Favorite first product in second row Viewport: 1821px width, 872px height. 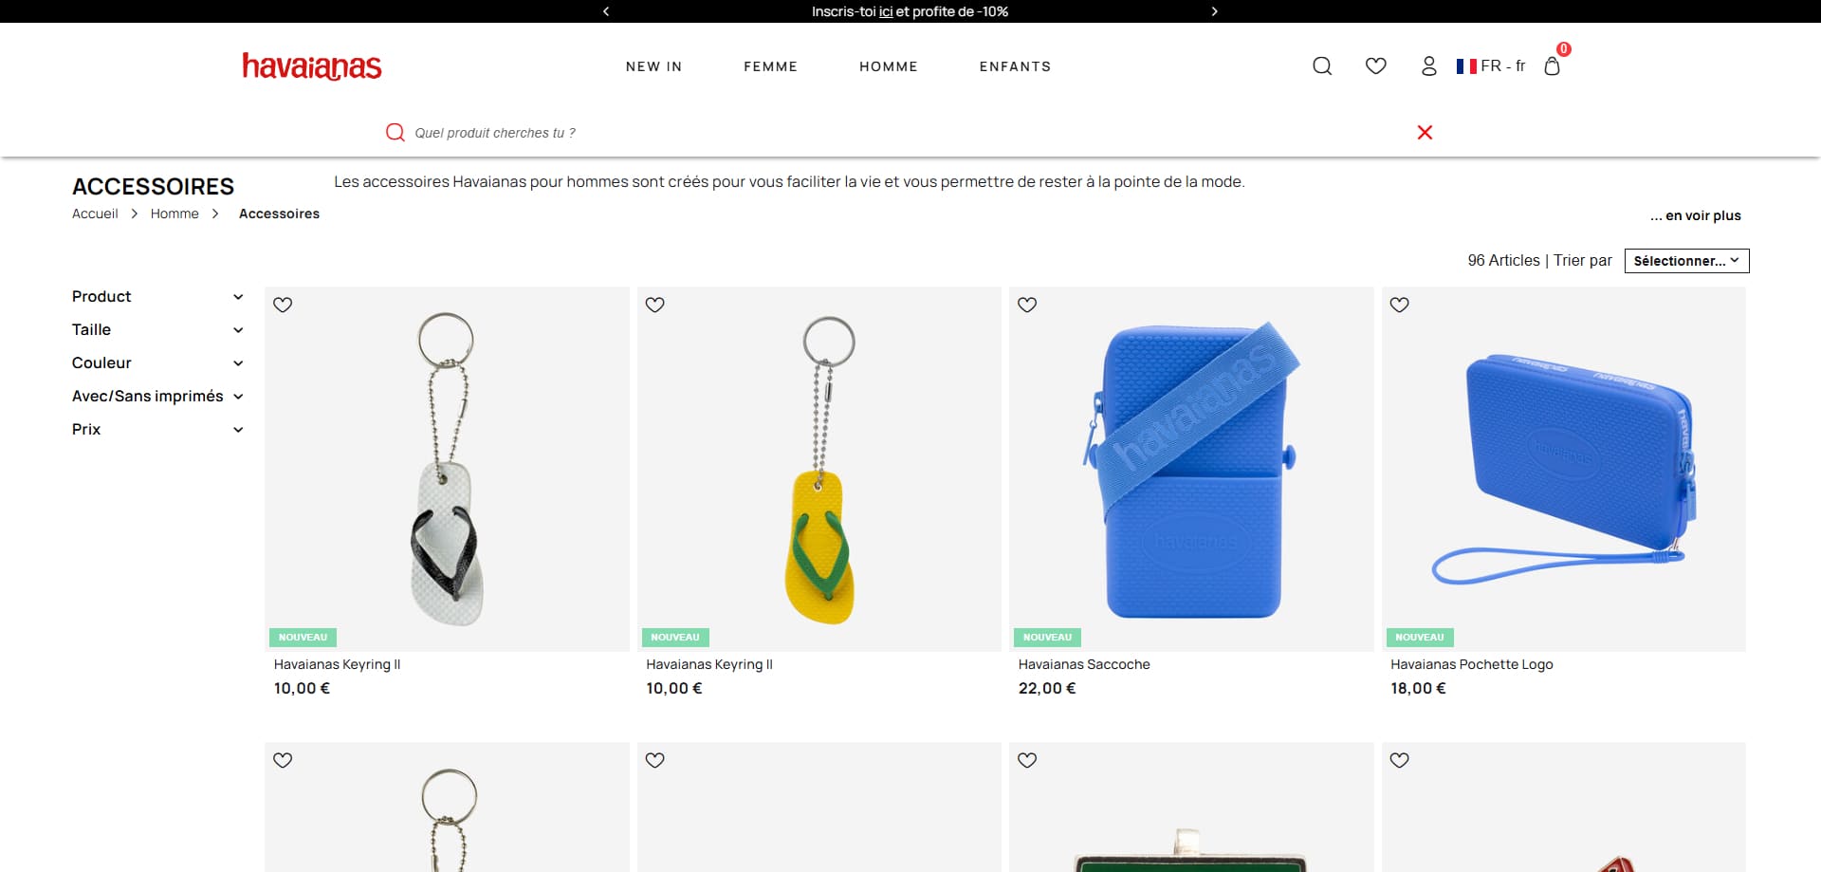click(283, 760)
